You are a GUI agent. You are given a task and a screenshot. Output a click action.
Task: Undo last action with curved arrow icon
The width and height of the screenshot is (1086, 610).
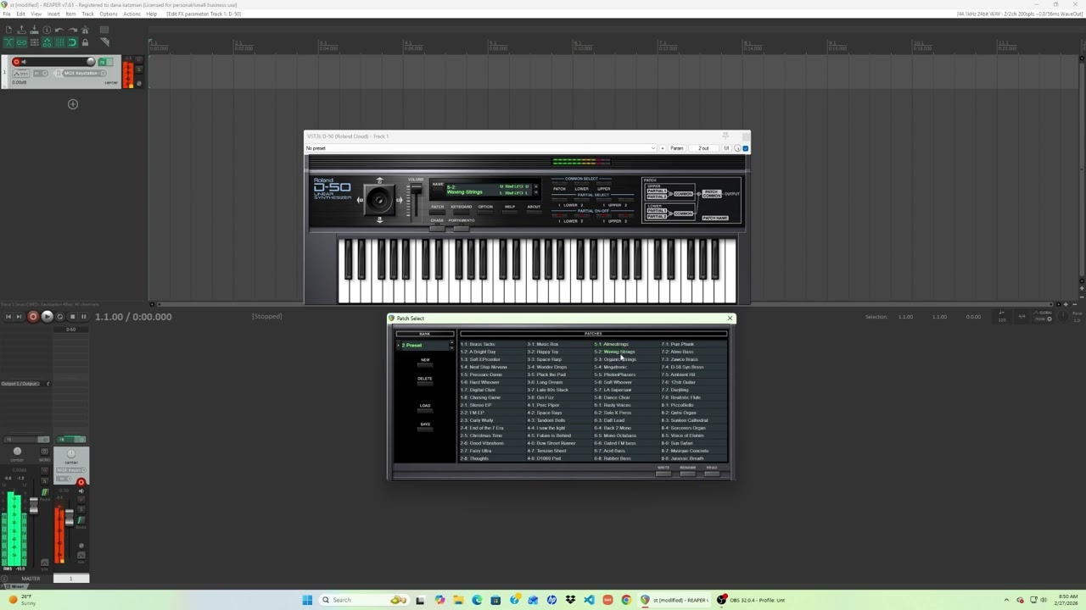click(x=59, y=30)
